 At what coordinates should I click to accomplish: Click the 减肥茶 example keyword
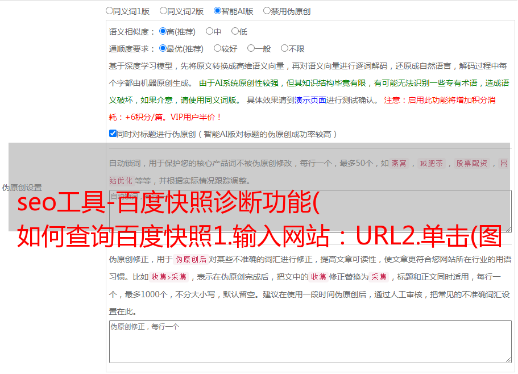(431, 163)
